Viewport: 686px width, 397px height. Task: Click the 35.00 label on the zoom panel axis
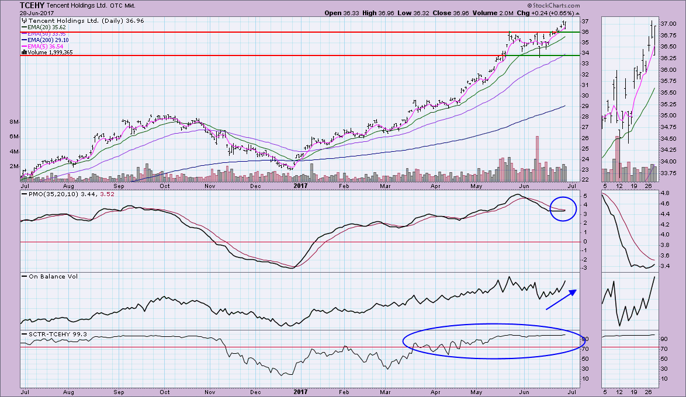(668, 116)
